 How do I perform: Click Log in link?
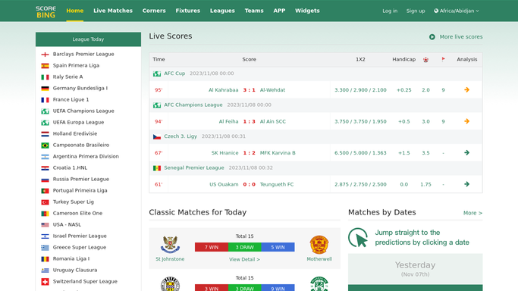point(390,11)
